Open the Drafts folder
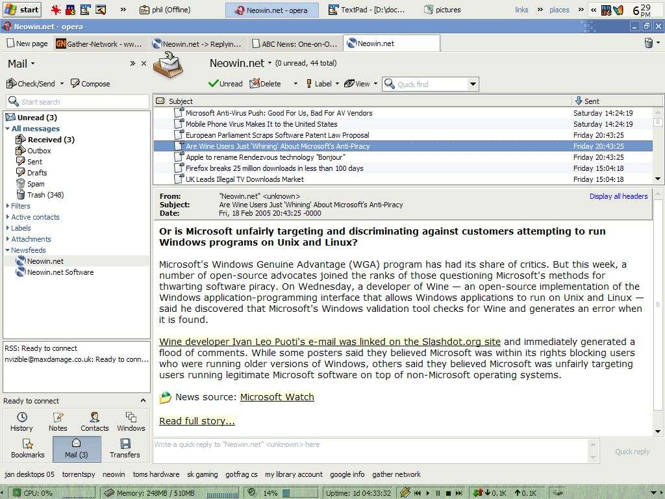The width and height of the screenshot is (665, 499). click(x=31, y=173)
